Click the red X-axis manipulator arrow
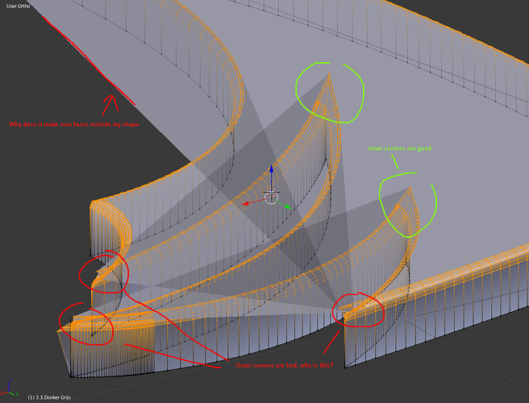The image size is (529, 403). (246, 204)
